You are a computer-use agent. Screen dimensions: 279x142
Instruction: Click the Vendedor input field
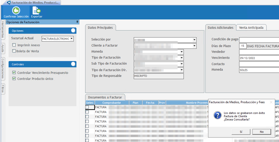[x=259, y=52]
